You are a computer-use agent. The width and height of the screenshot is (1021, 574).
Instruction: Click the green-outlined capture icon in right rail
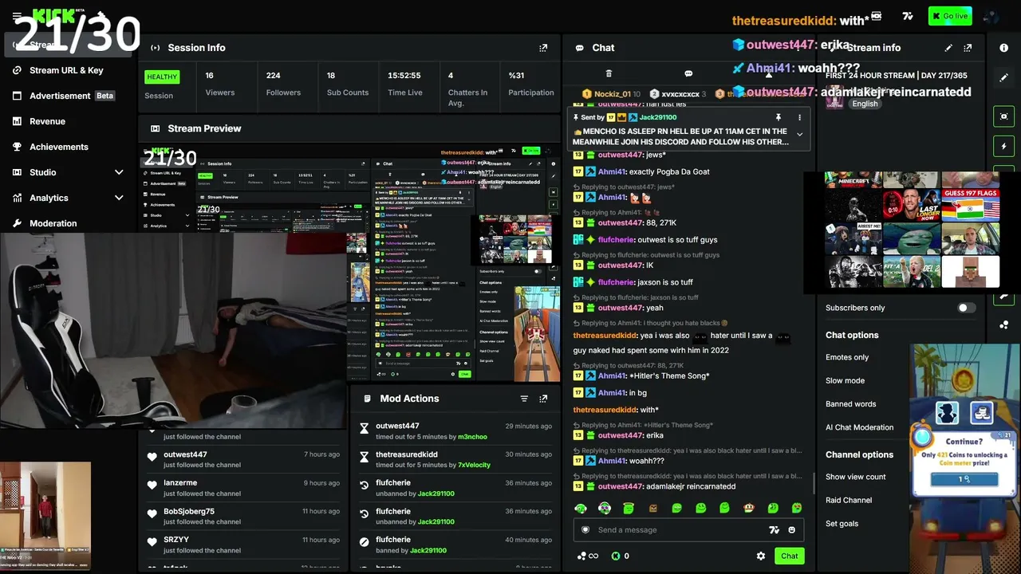pos(1003,116)
